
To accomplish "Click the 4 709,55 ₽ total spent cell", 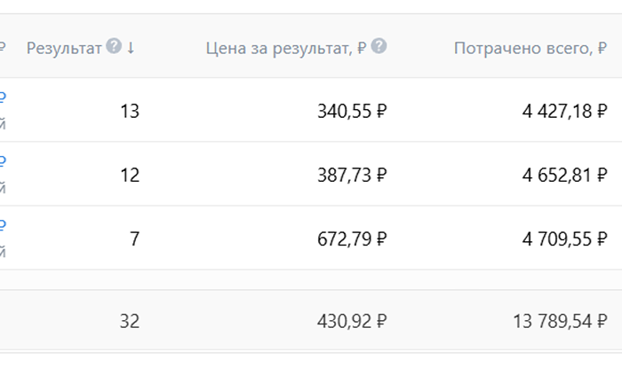I will pos(564,238).
